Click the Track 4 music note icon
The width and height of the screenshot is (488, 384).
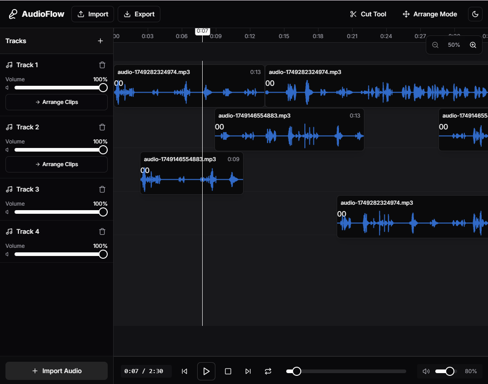10,231
